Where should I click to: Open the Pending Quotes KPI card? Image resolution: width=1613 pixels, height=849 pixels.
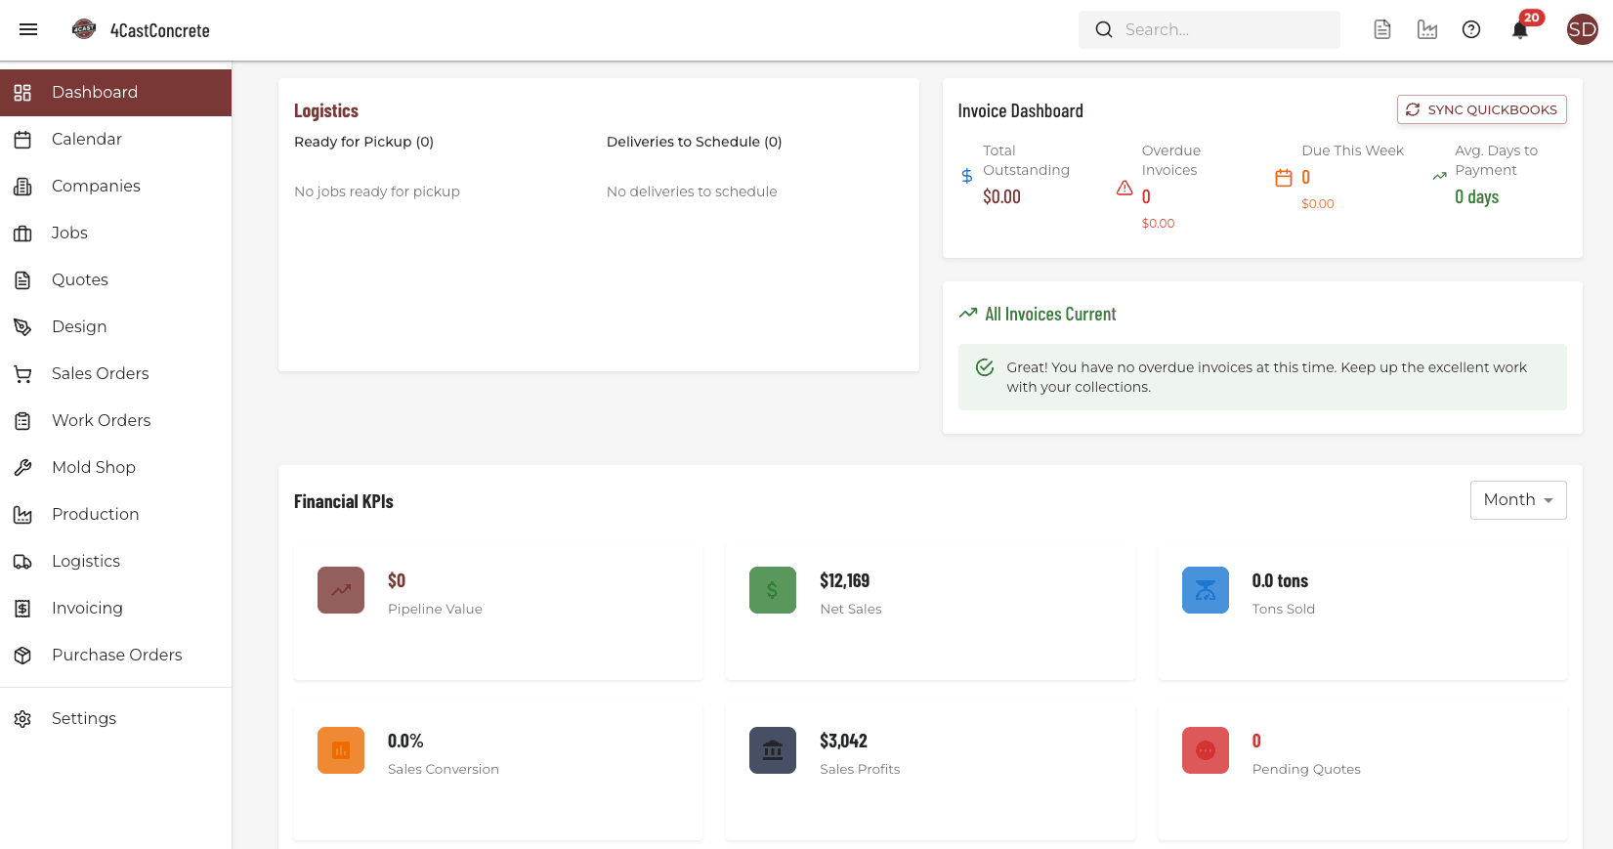click(x=1362, y=772)
